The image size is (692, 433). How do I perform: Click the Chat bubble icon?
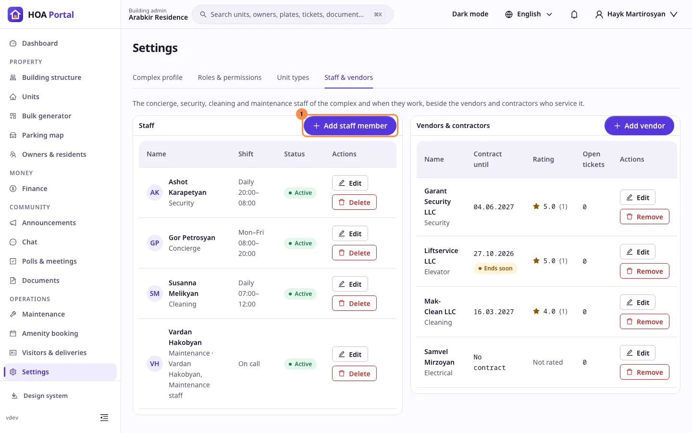click(x=13, y=242)
